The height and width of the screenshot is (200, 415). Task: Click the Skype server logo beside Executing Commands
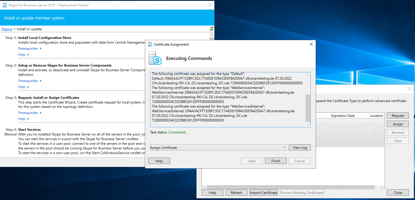[x=155, y=58]
